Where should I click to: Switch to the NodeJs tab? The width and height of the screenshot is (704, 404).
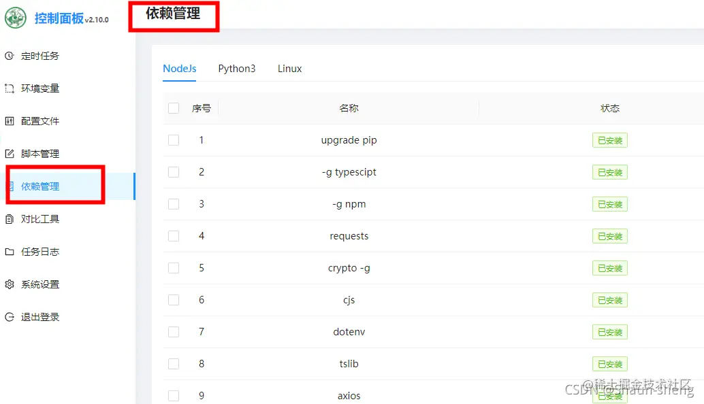pyautogui.click(x=180, y=69)
